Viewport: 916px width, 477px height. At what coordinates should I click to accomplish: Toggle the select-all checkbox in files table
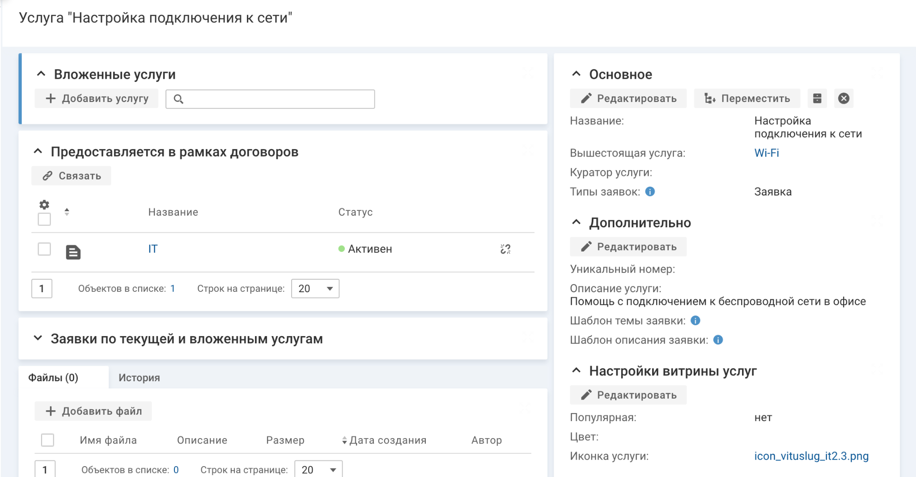(47, 440)
